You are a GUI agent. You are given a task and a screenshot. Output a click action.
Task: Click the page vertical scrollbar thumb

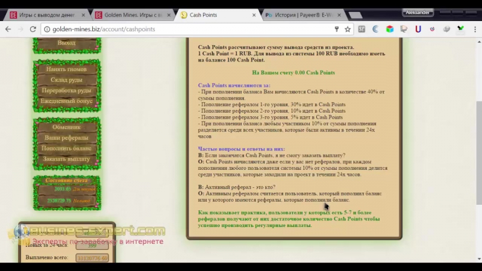point(479,153)
